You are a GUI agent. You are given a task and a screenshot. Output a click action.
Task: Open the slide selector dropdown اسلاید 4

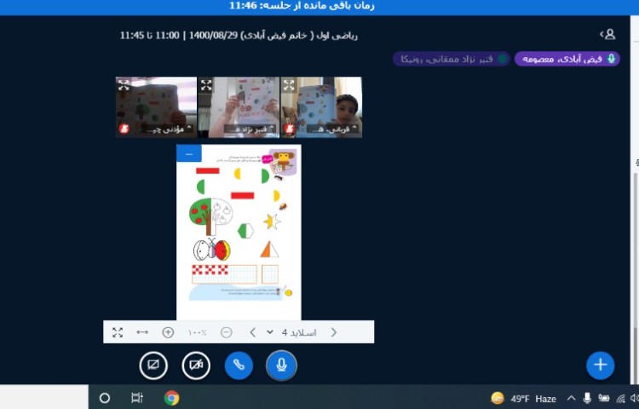[291, 332]
